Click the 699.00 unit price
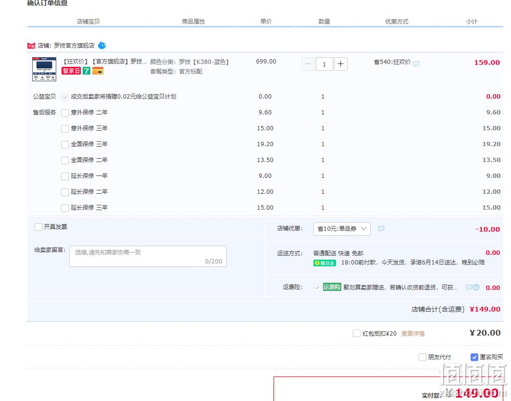This screenshot has height=401, width=511. tap(266, 61)
